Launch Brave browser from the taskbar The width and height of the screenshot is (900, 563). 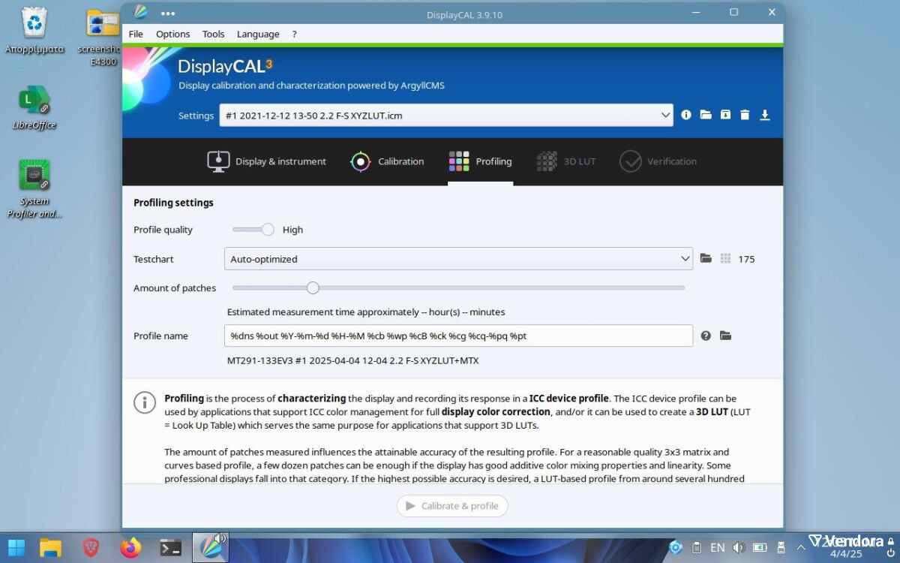tap(91, 547)
